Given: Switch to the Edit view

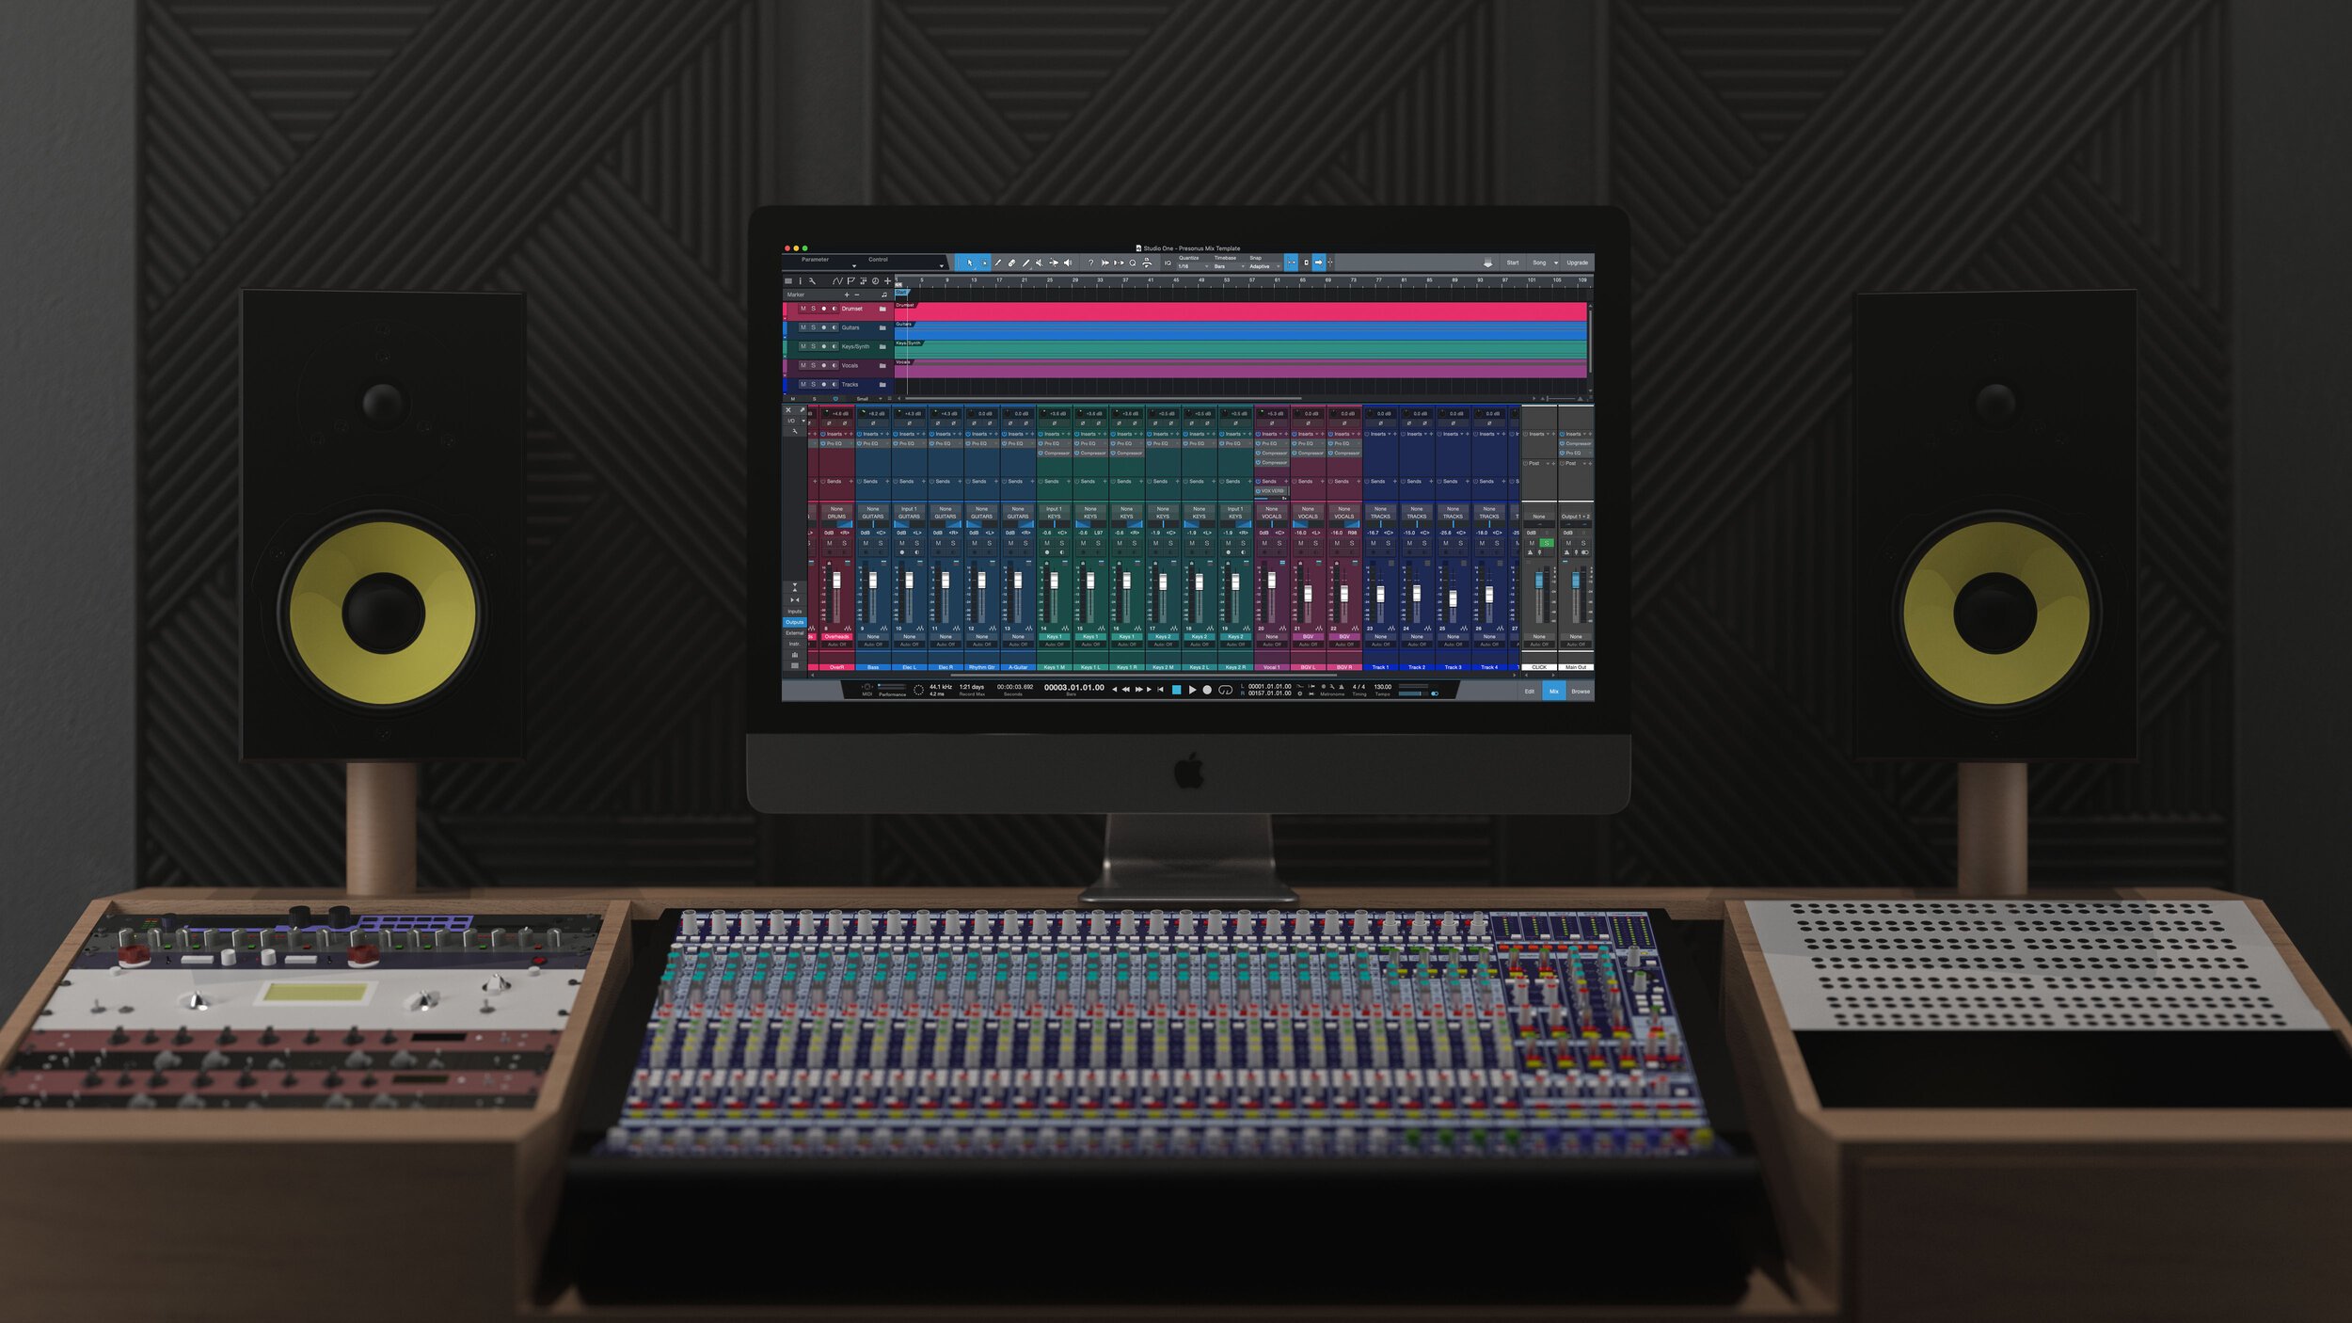Looking at the screenshot, I should click(1530, 691).
